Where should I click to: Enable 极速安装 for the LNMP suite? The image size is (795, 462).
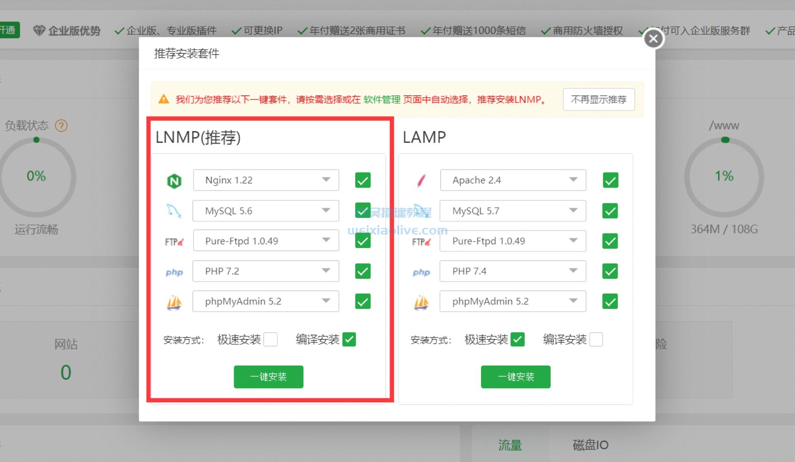(271, 339)
